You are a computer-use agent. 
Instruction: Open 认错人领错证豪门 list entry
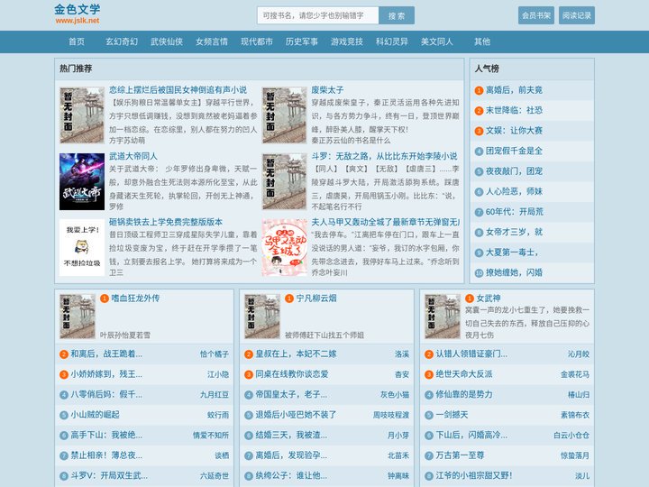click(471, 354)
